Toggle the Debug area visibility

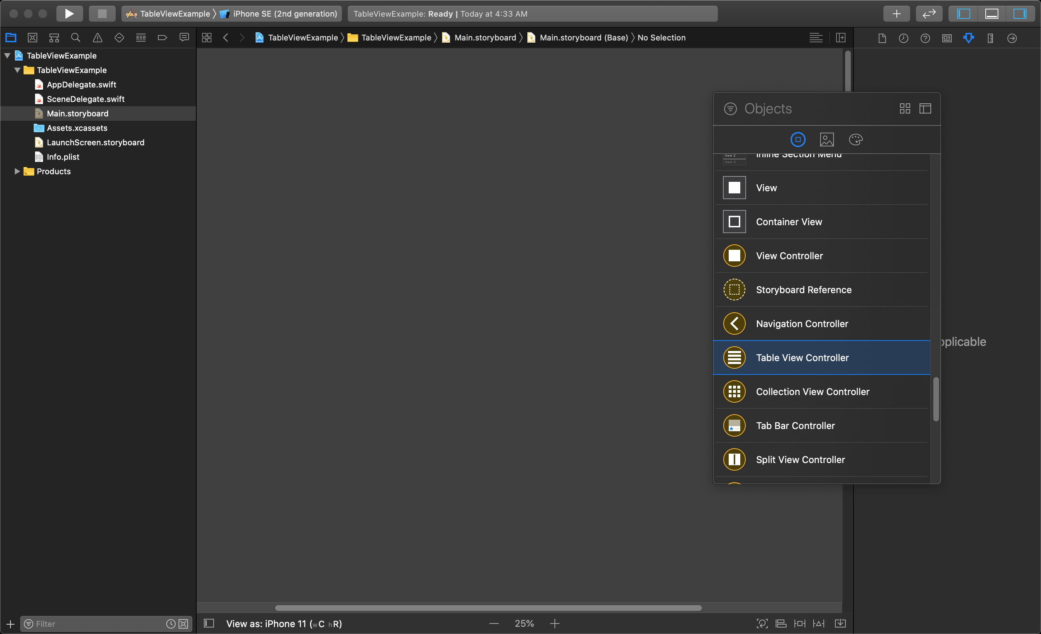click(x=991, y=13)
